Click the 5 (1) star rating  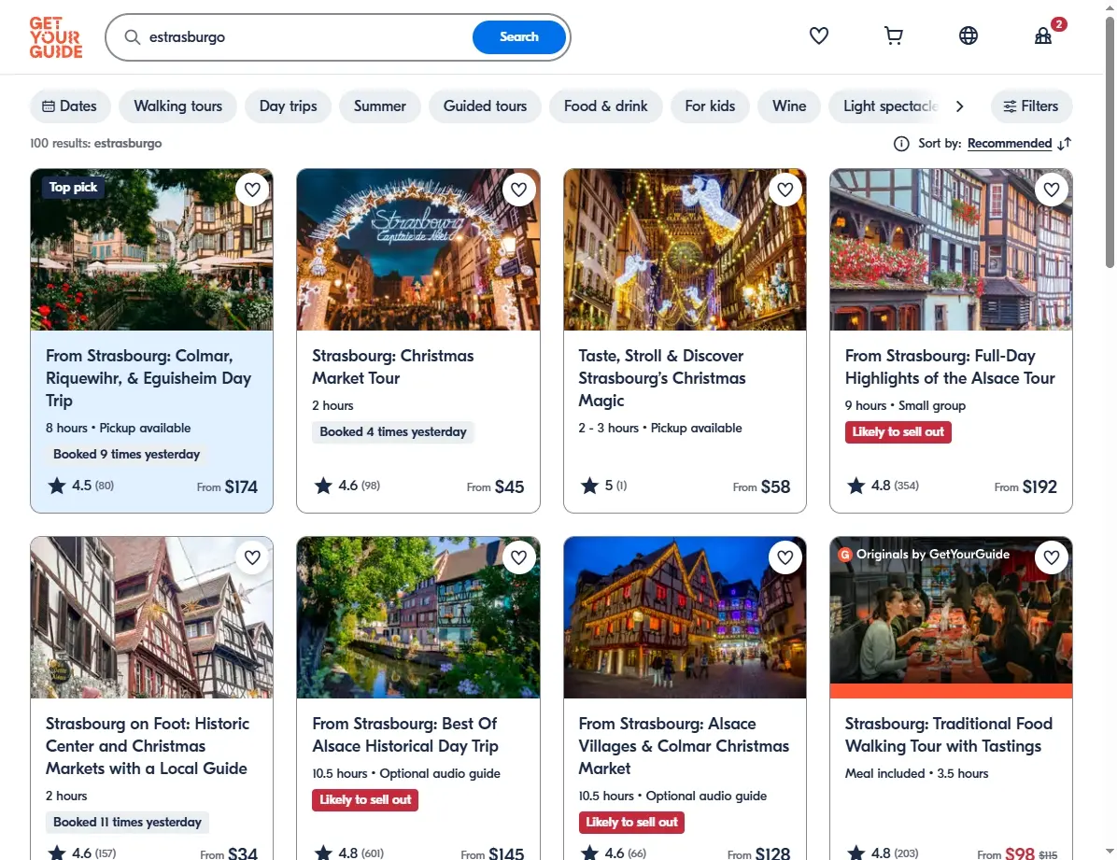[603, 486]
